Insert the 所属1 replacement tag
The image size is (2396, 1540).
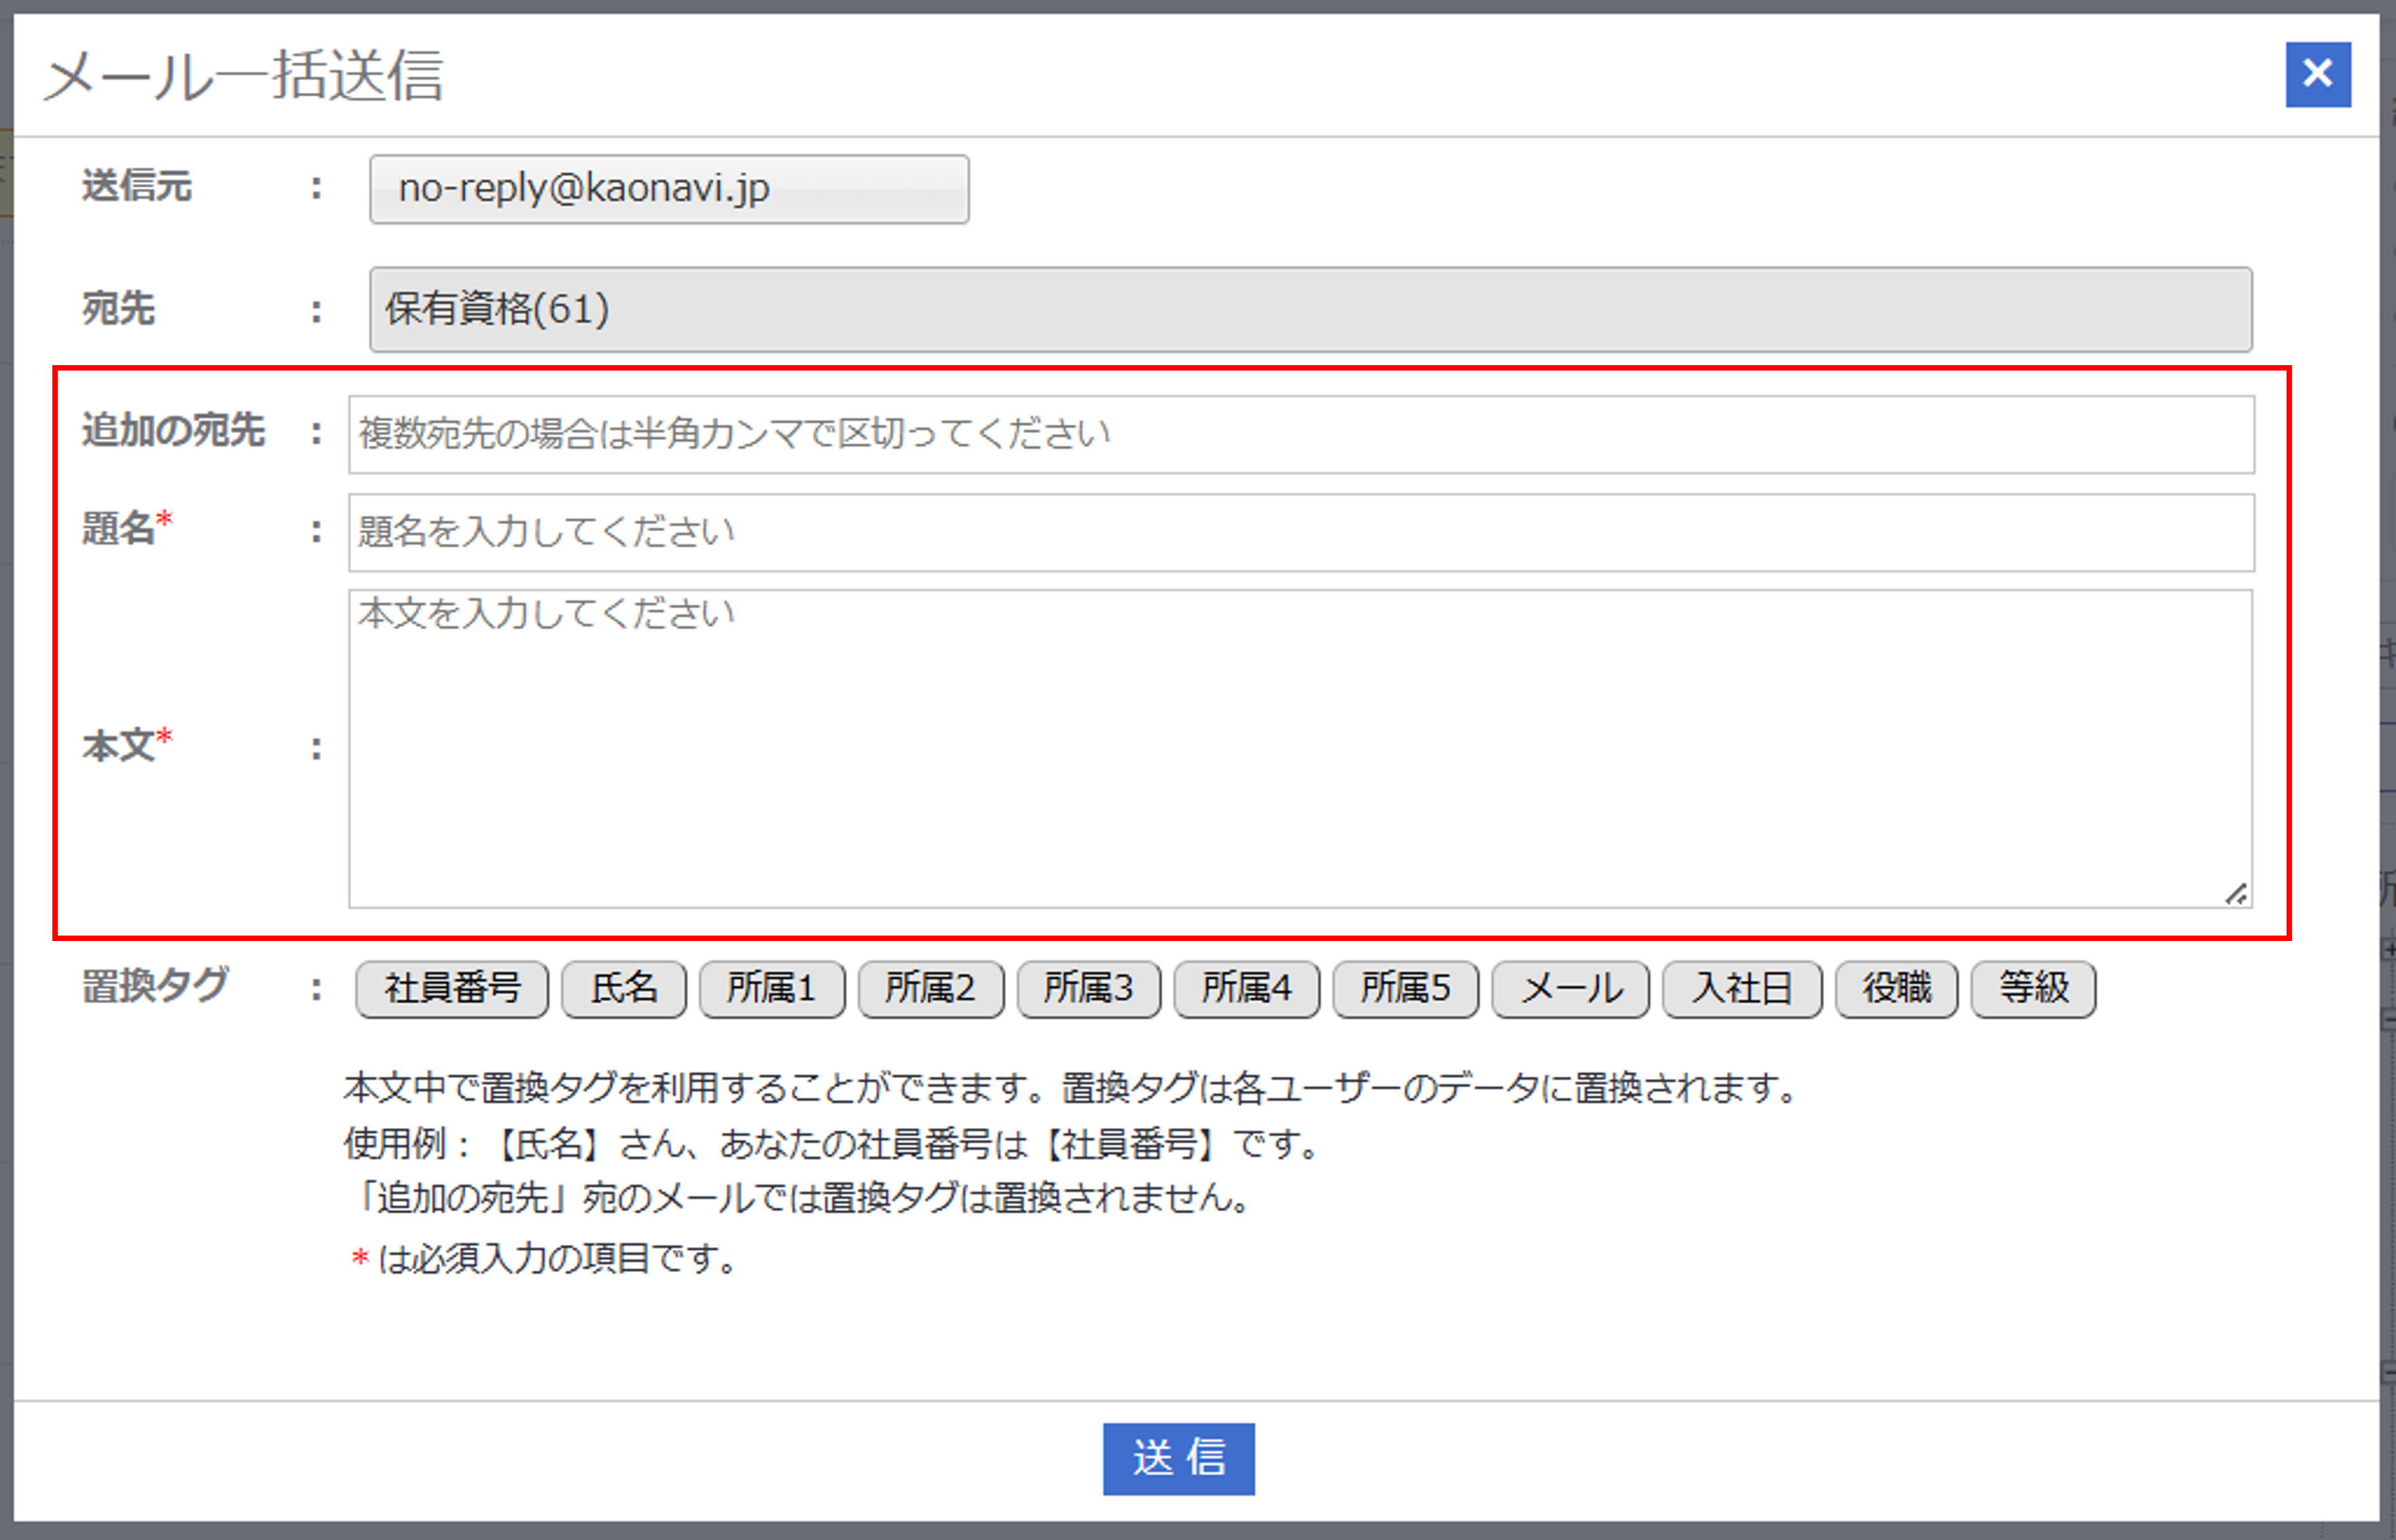coord(771,989)
